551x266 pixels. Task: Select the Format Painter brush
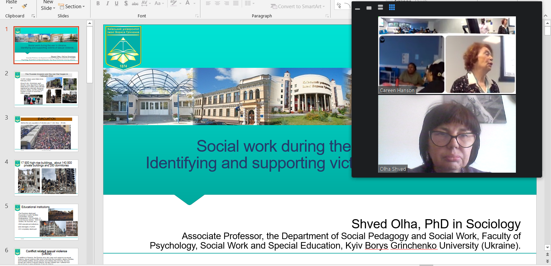pyautogui.click(x=24, y=6)
